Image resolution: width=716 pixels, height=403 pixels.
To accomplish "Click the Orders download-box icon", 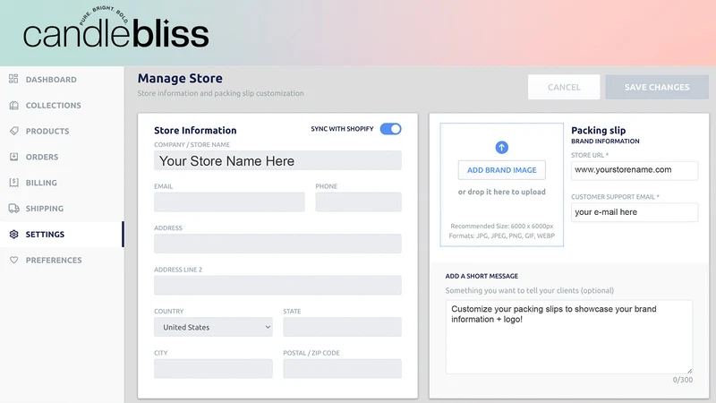I will pos(13,157).
